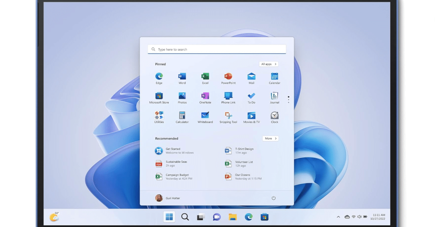Show hidden system tray icons
Screen dimensions: 435x227
pos(338,217)
